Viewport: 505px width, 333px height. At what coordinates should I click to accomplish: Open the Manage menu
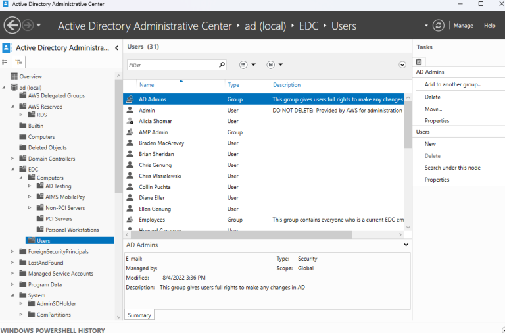pos(463,26)
